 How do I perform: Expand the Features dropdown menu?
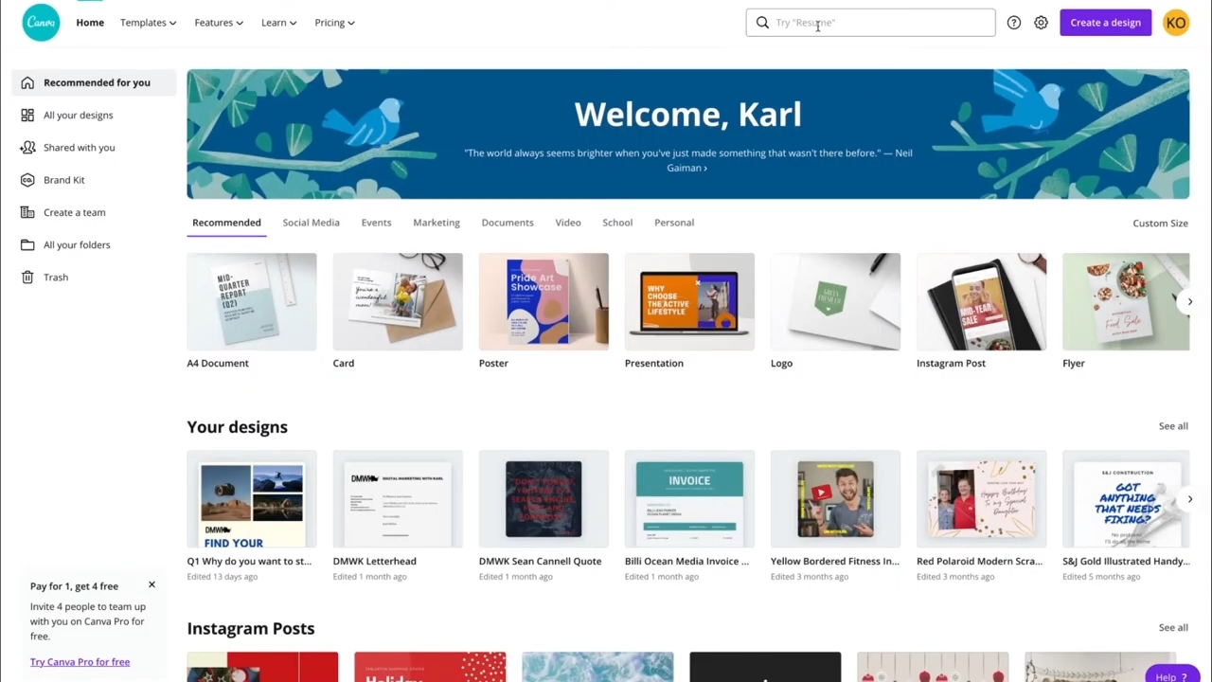pyautogui.click(x=219, y=23)
